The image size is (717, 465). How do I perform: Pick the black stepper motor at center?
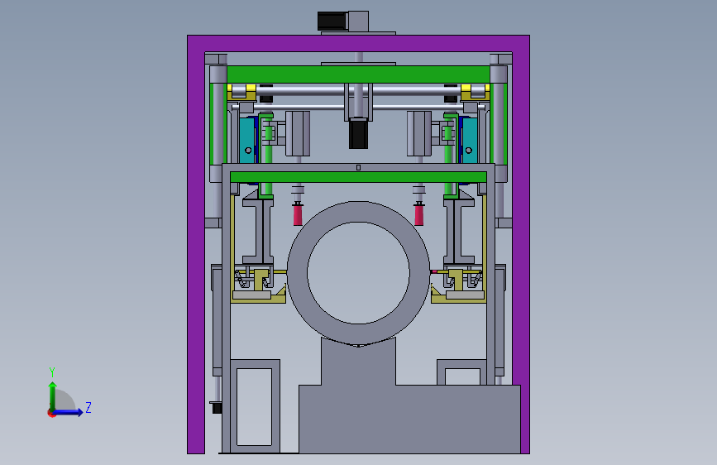(359, 133)
